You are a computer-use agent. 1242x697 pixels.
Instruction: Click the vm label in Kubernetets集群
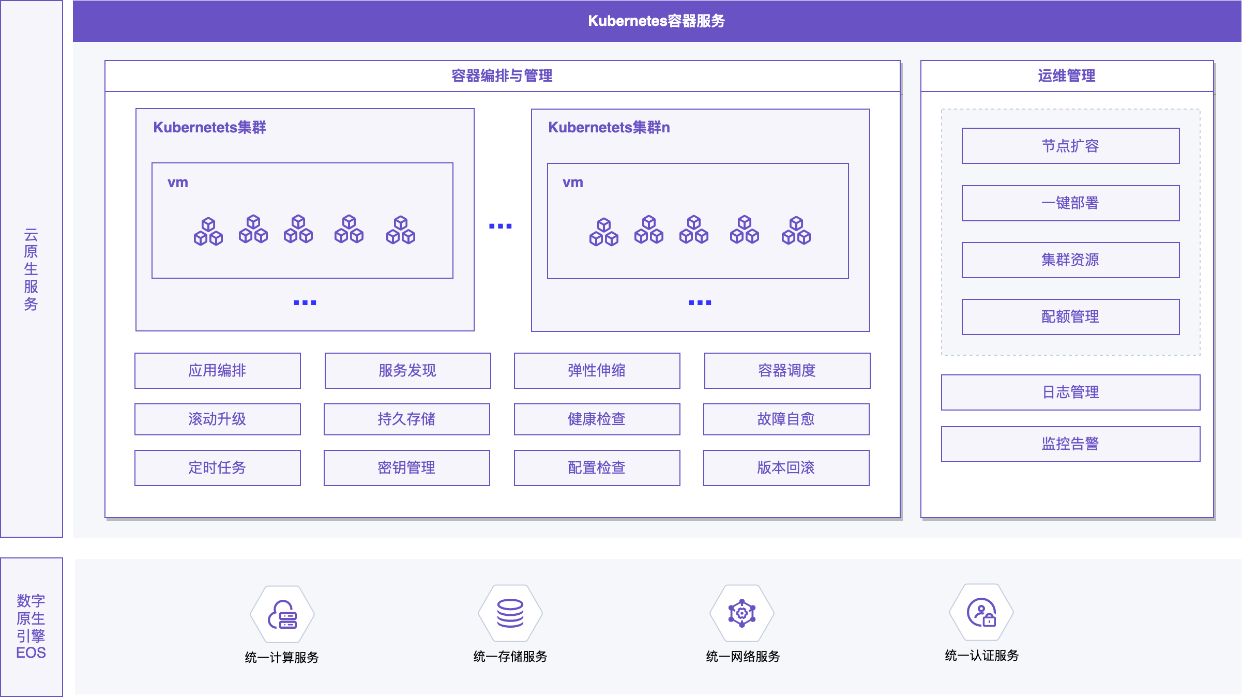pos(178,183)
